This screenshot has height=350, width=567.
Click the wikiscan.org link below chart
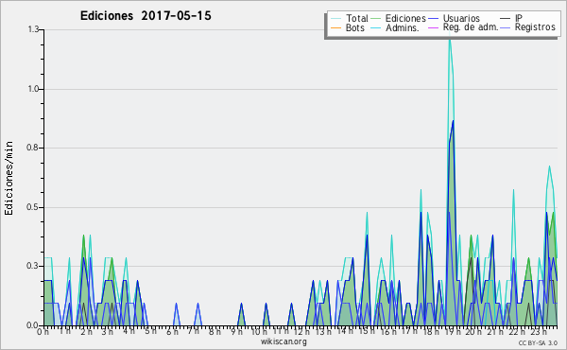tap(283, 341)
